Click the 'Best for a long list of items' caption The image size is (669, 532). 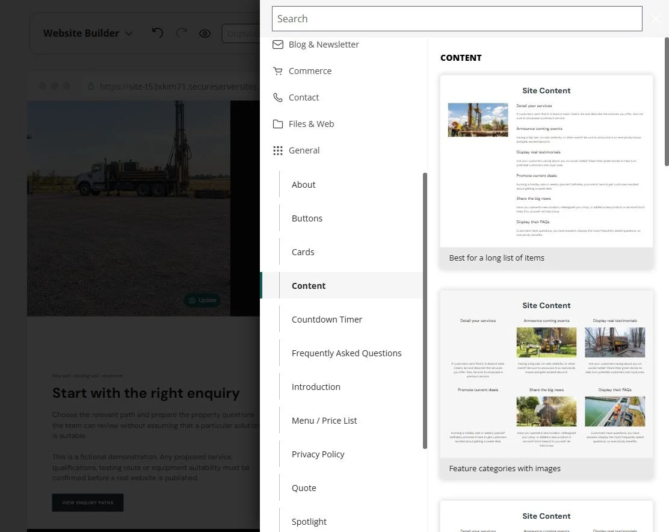(x=496, y=258)
